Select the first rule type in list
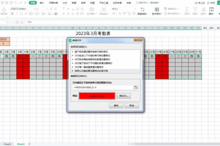Screen dimensions: 220x146 pos(105,52)
